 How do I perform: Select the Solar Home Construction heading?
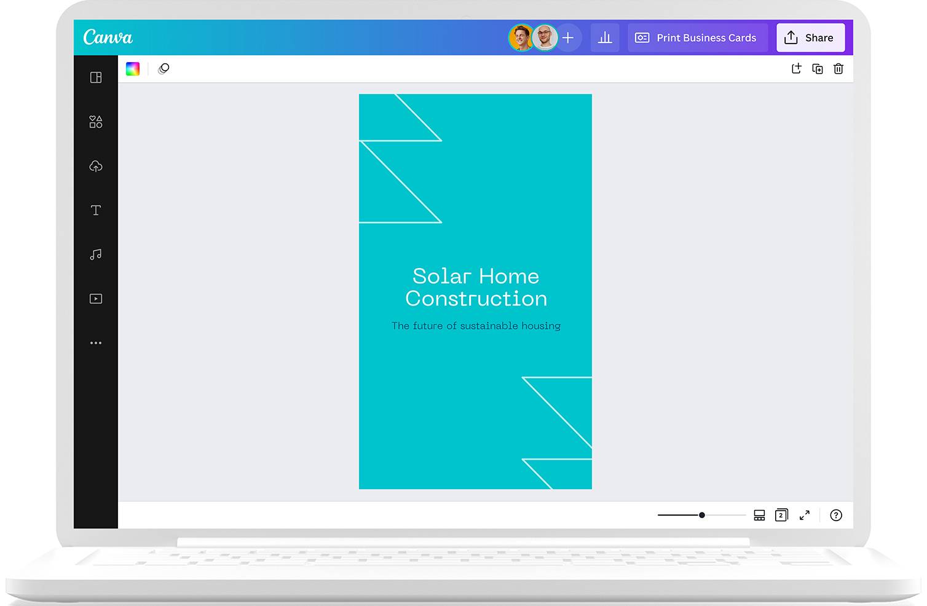click(476, 287)
